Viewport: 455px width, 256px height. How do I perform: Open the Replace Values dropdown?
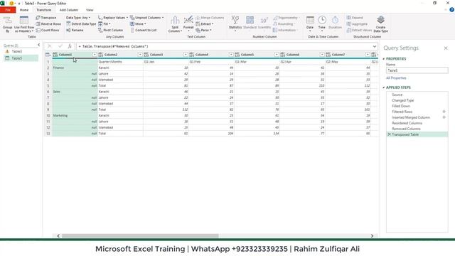coord(113,18)
